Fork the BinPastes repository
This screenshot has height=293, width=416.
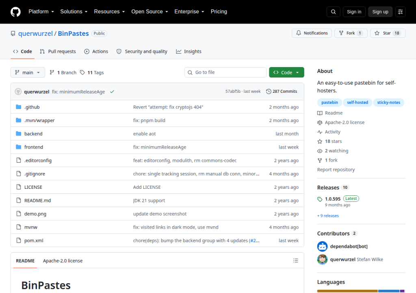tap(351, 33)
